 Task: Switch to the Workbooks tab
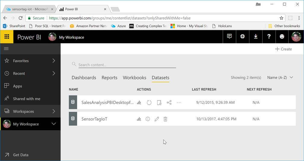click(x=135, y=78)
